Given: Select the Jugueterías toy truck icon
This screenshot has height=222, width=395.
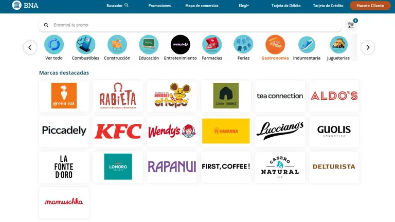Looking at the screenshot, I should point(338,45).
